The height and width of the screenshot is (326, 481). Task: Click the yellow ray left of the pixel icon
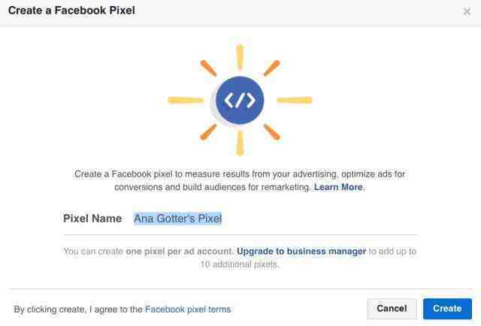click(186, 100)
